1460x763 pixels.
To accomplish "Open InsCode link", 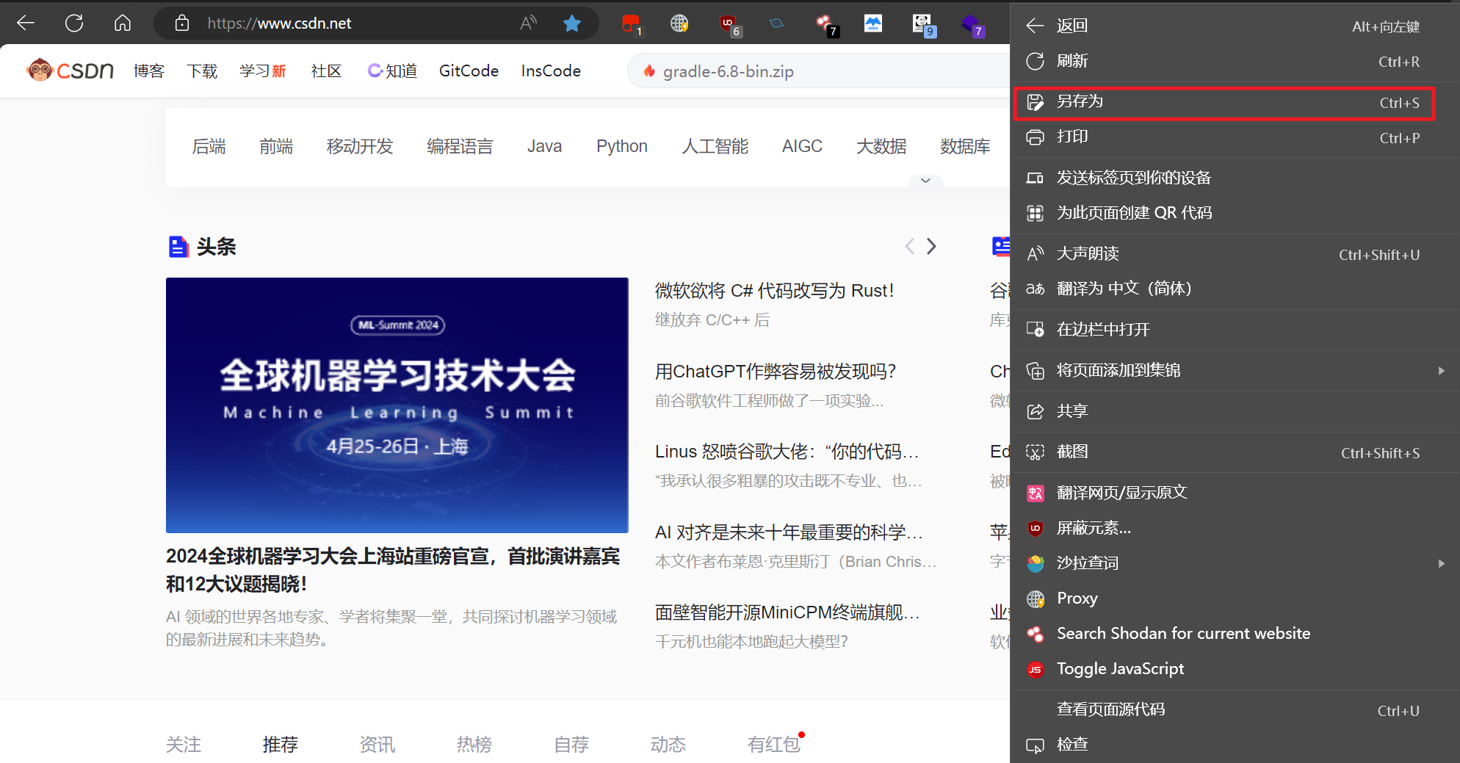I will 551,70.
